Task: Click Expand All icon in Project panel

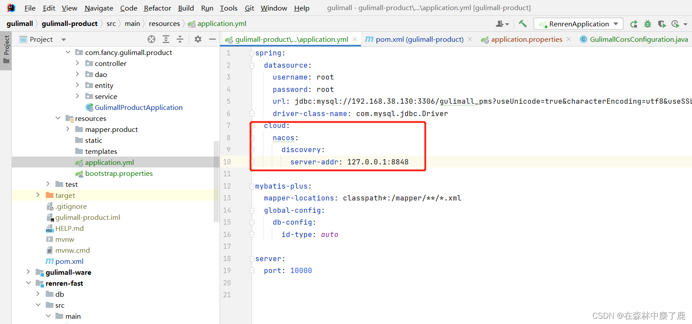Action: 166,39
